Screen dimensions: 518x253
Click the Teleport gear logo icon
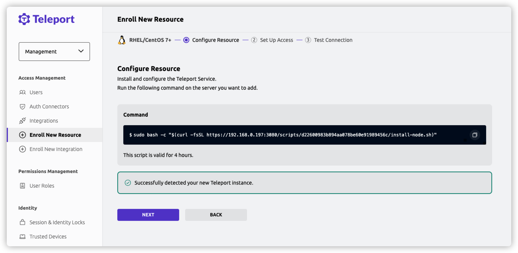(x=24, y=19)
